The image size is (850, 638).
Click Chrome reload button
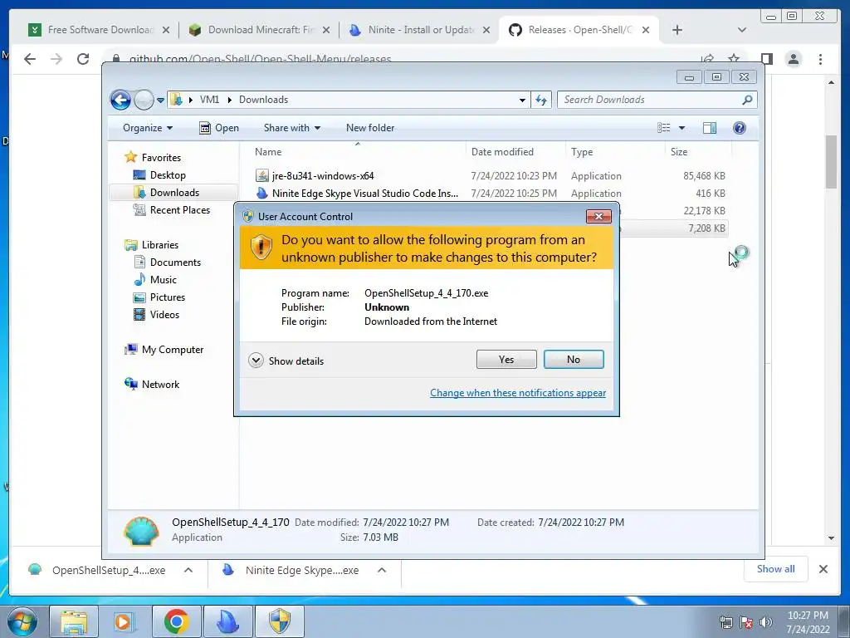[83, 59]
